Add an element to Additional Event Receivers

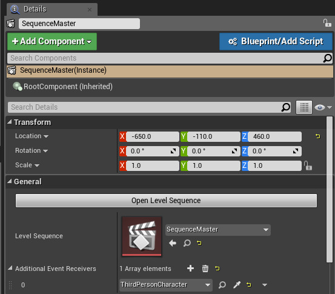190,269
